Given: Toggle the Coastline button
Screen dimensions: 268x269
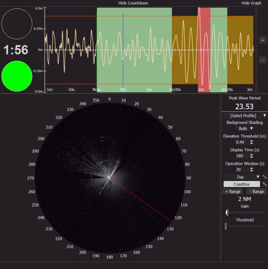Looking at the screenshot, I should click(x=241, y=184).
